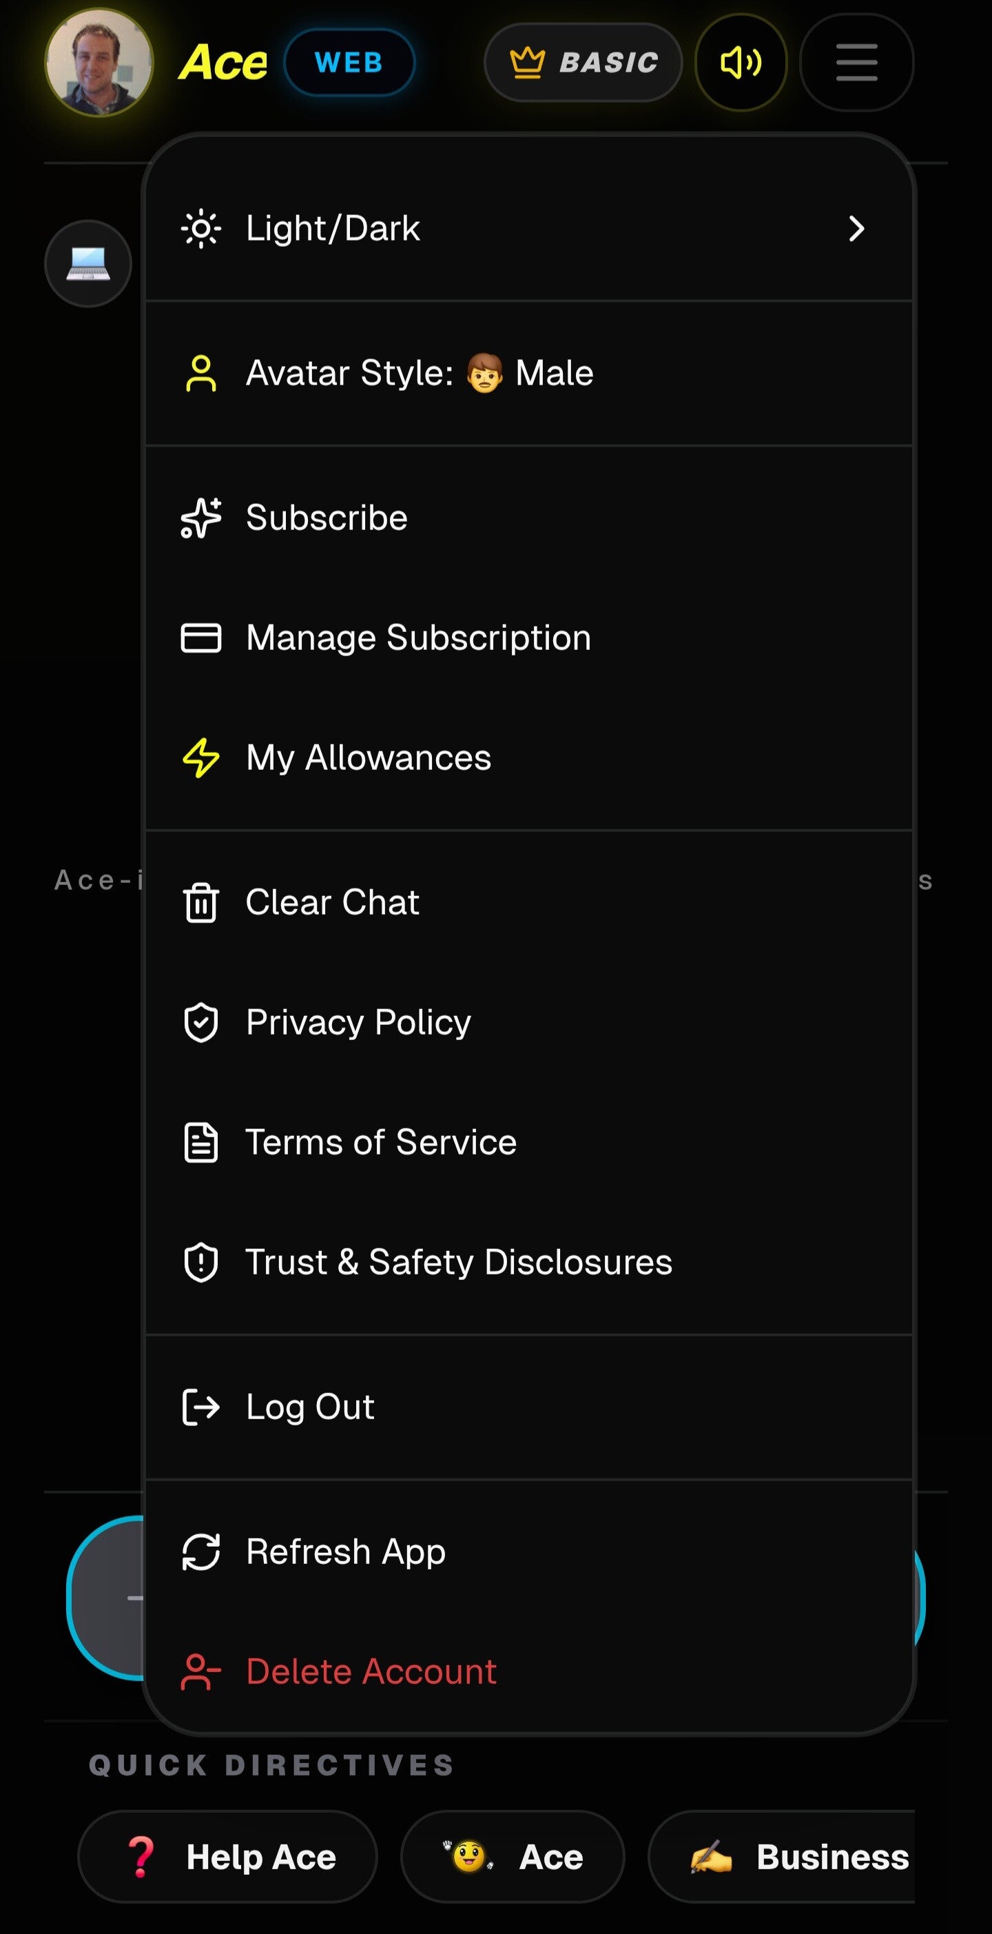Click the laptop device icon
992x1934 pixels.
pos(87,263)
